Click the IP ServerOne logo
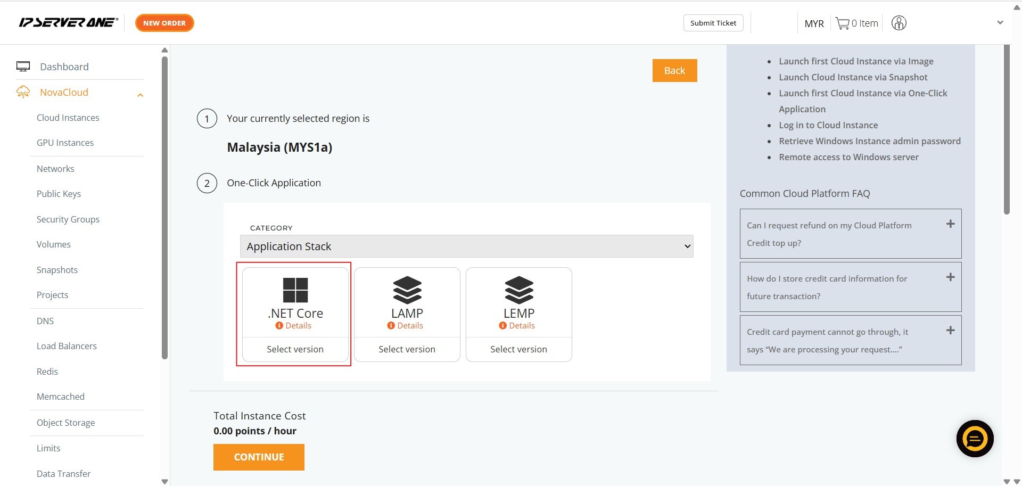Image resolution: width=1022 pixels, height=486 pixels. [x=68, y=22]
